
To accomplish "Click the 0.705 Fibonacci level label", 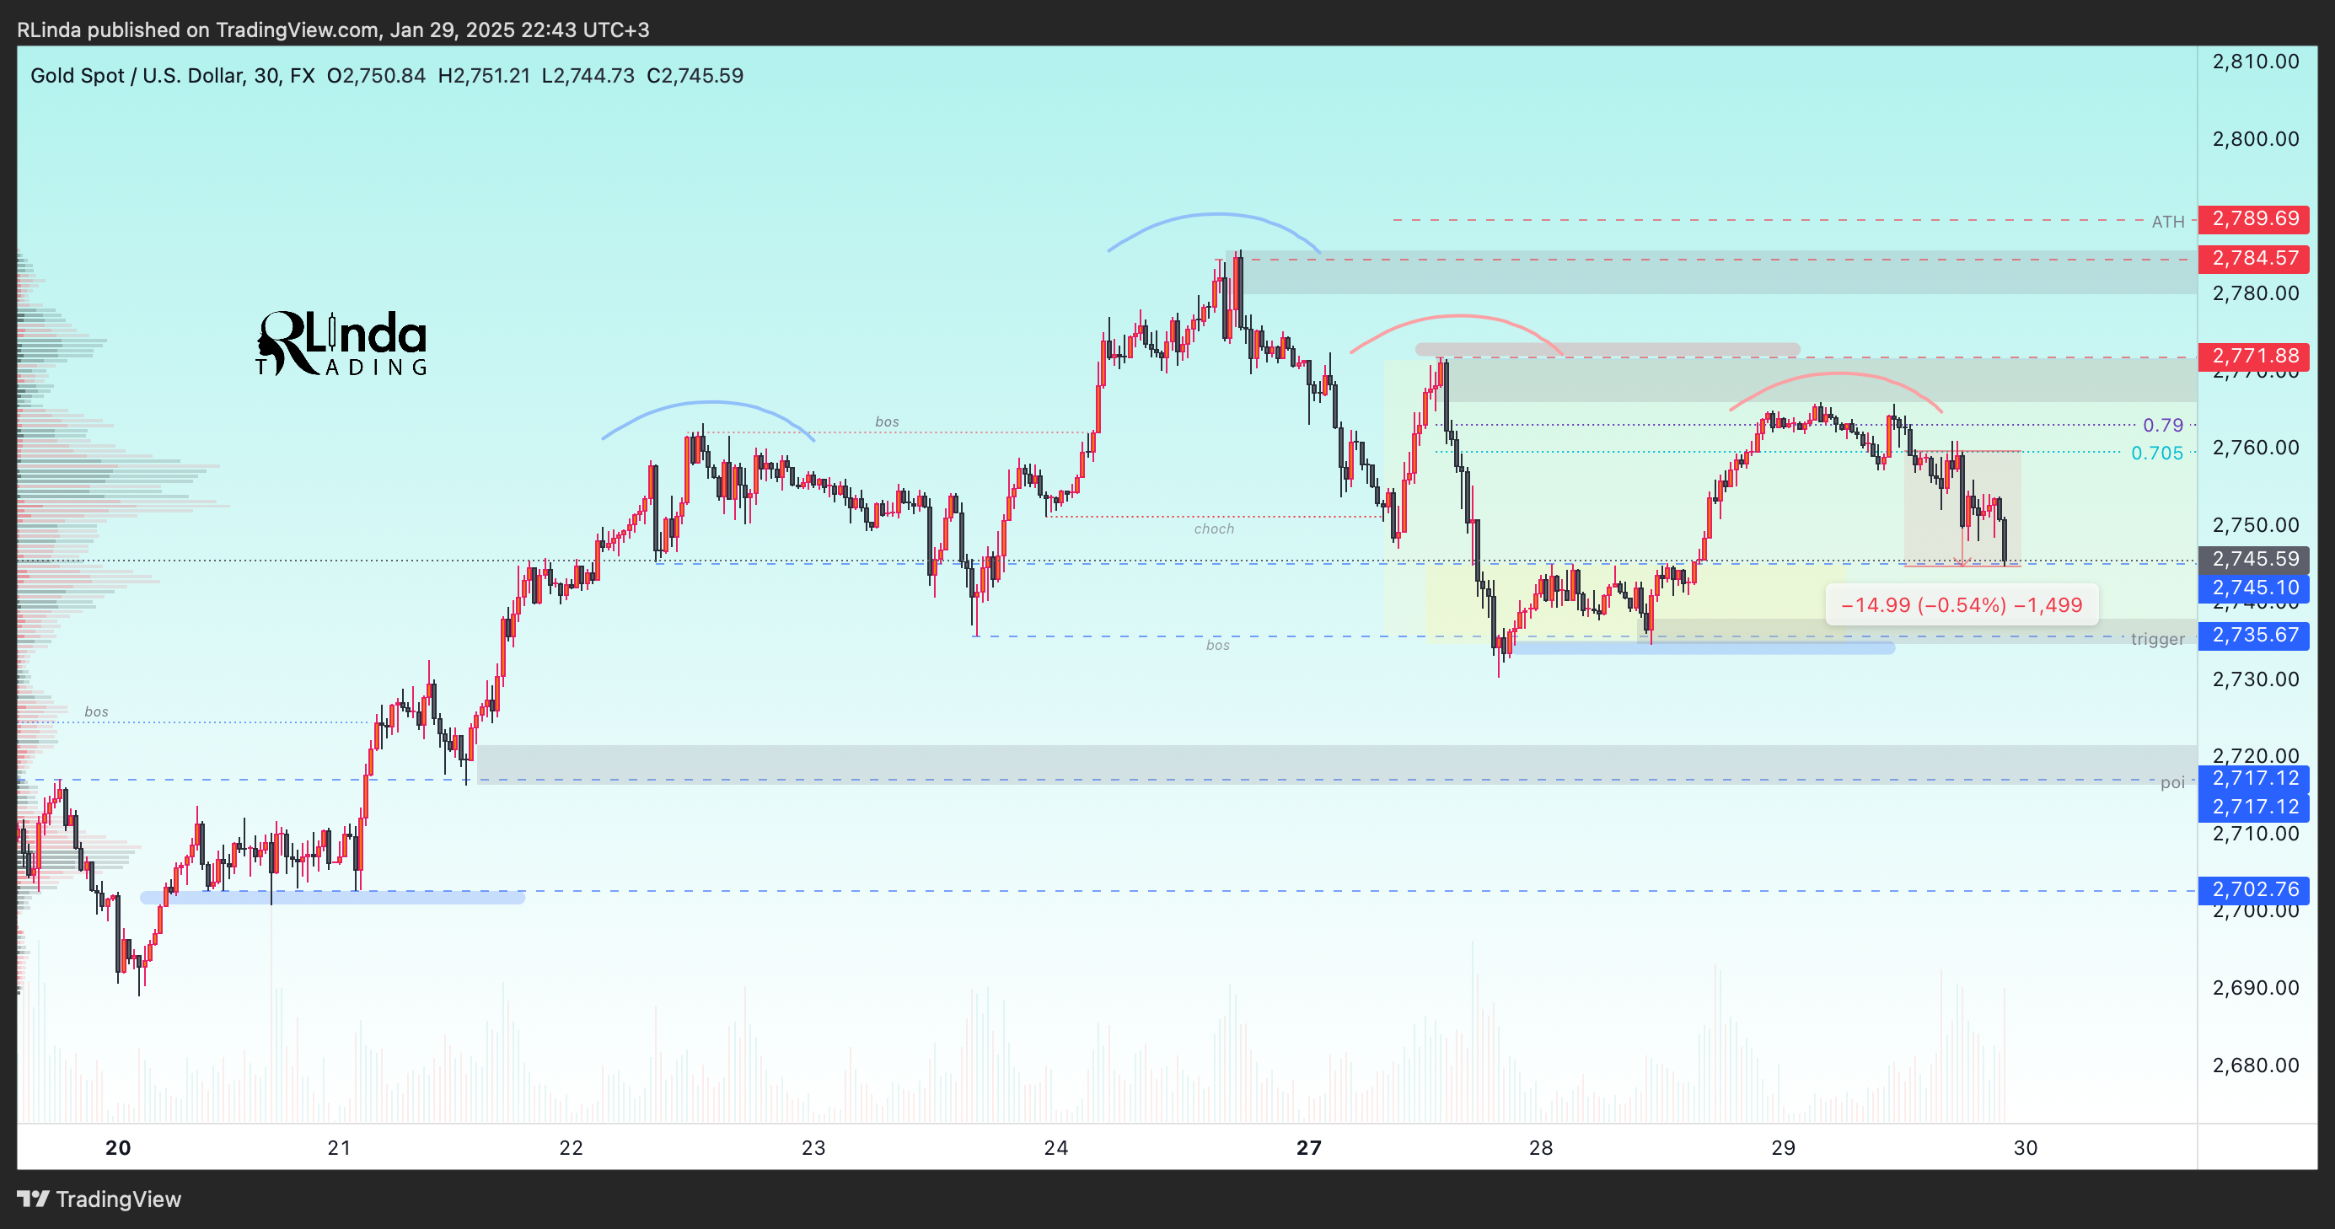I will tap(2157, 453).
